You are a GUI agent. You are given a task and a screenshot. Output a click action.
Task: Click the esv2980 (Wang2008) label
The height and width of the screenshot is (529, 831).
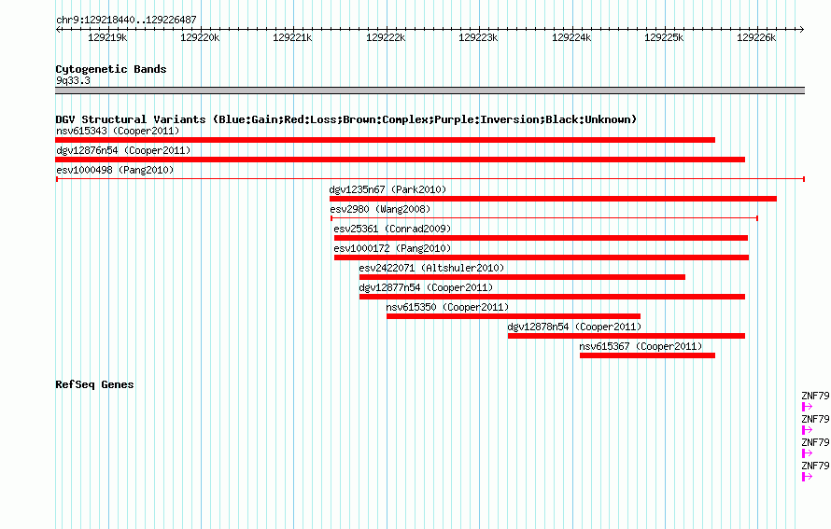click(381, 209)
